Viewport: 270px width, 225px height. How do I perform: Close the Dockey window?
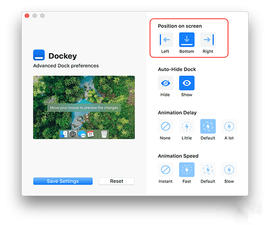coord(27,16)
